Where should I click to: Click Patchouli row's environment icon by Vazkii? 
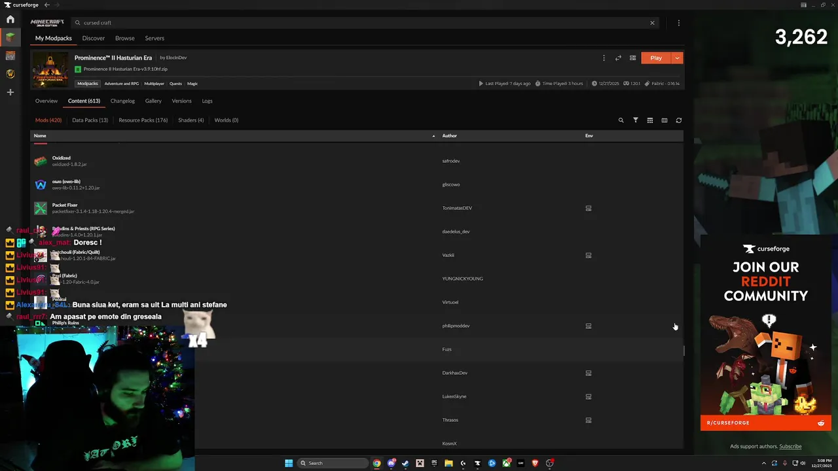(x=589, y=255)
